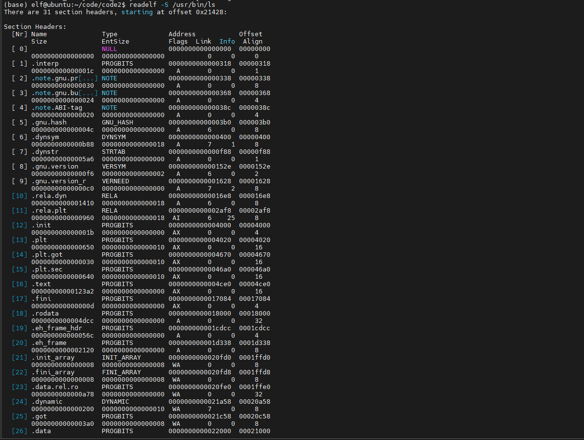The image size is (584, 440).
Task: Click the '.note.gnu.pr[...]' section name
Action: pos(65,78)
